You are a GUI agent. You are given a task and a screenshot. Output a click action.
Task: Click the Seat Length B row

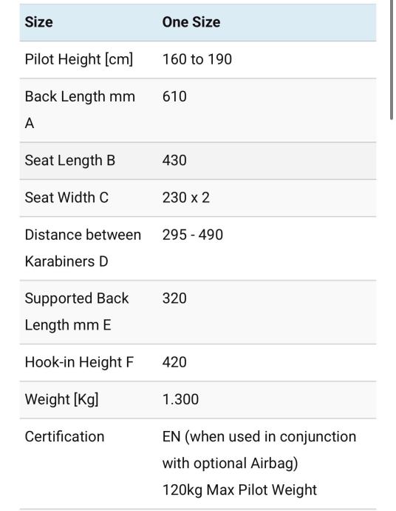coord(198,161)
